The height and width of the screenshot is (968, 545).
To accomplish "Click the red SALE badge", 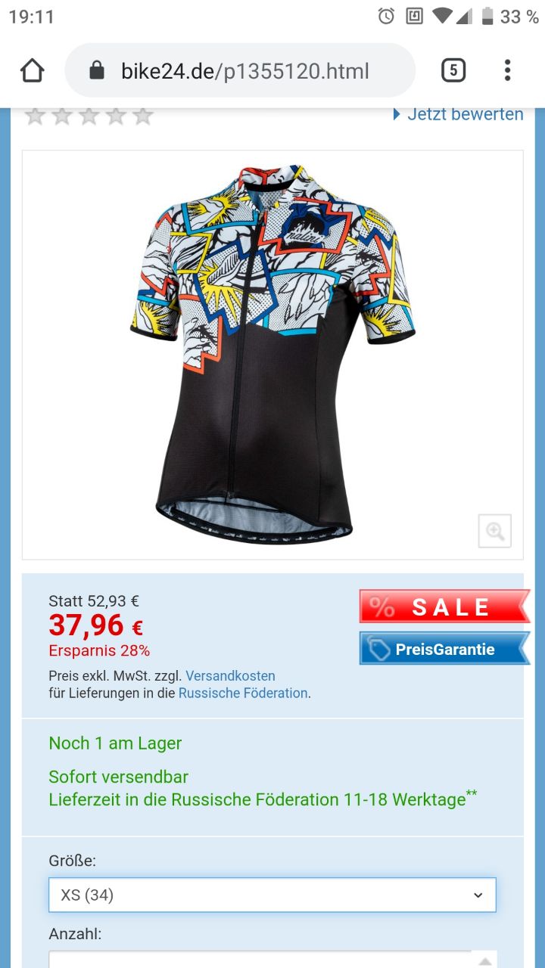I will [x=444, y=607].
